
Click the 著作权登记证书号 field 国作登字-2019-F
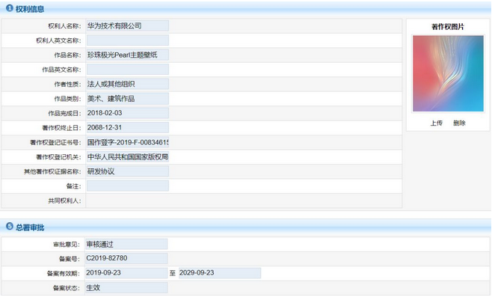click(x=128, y=142)
